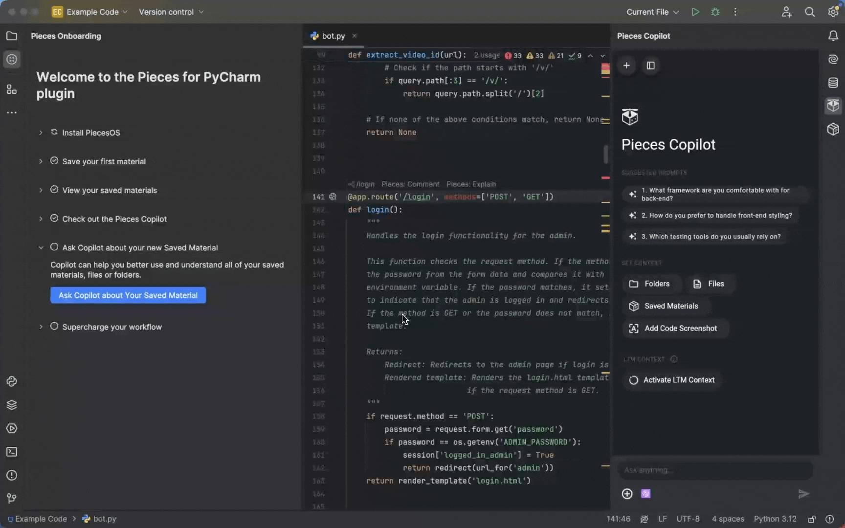
Task: Click the editor vertical scrollbar thumb
Action: click(x=605, y=154)
